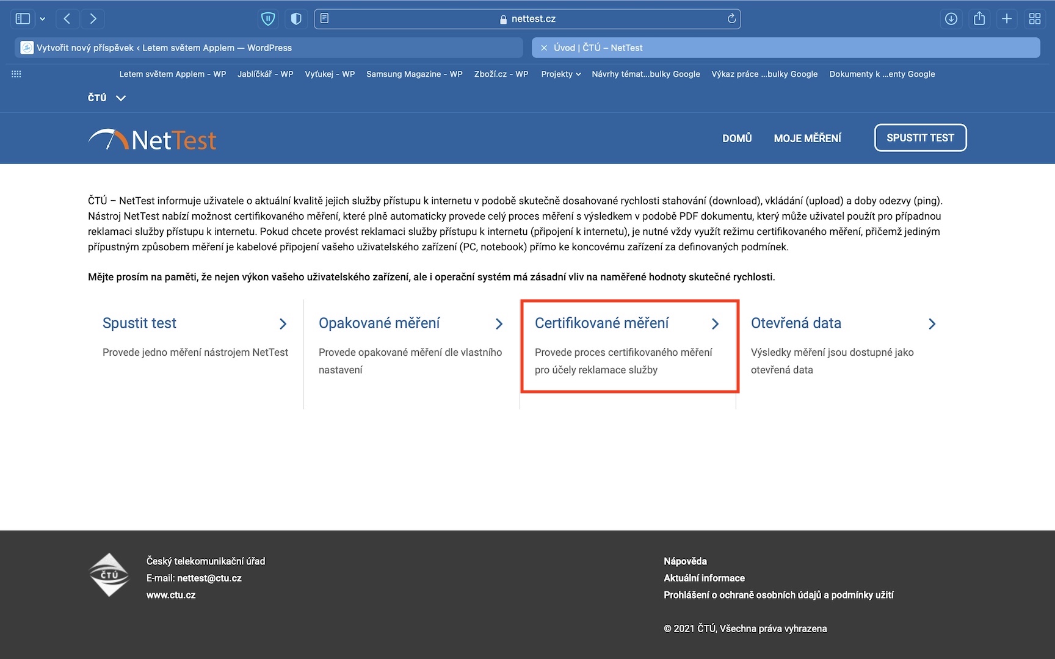Open the sidebar options dropdown arrow
1055x659 pixels.
click(x=42, y=19)
